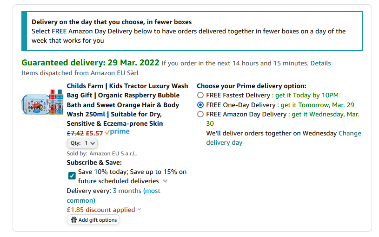Open the Childs Farm product thumbnail image
This screenshot has width=379, height=237.
(x=42, y=102)
